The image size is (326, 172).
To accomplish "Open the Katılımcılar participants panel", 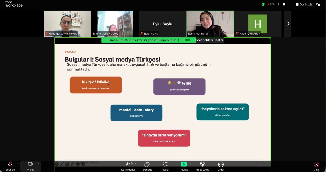I will tap(128, 166).
